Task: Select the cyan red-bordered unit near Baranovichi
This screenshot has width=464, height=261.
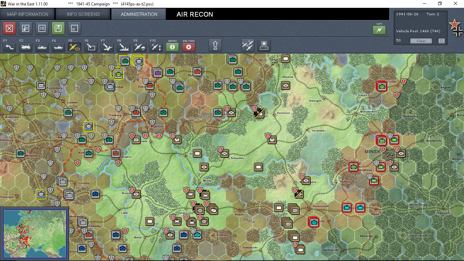Action: tap(314, 222)
